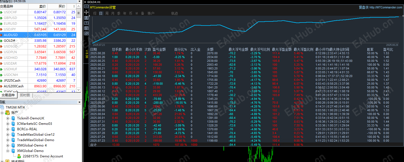This screenshot has width=404, height=162.
Task: Collapse the MTCommander panel with minus icon
Action: point(86,6)
